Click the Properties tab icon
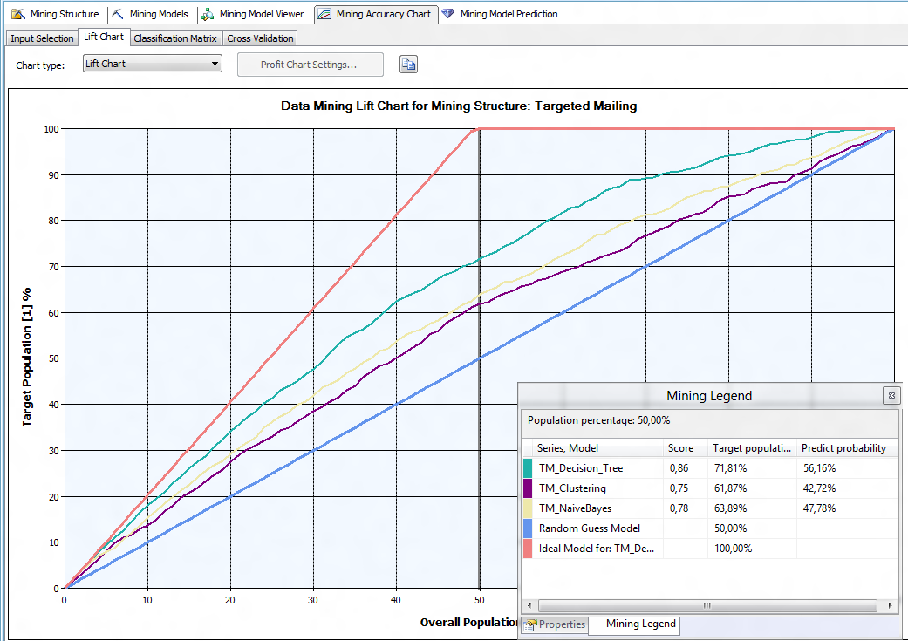The height and width of the screenshot is (641, 908). pos(529,624)
